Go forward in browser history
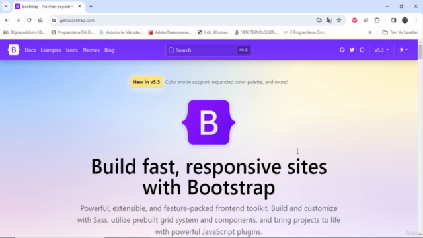This screenshot has height=238, width=423. point(18,20)
